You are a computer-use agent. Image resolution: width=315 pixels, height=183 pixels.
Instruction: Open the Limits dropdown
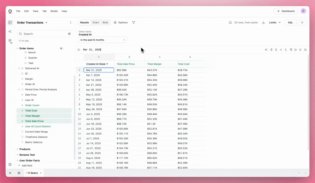coord(275,23)
